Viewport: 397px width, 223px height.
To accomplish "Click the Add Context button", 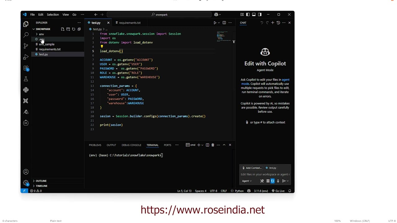I will pyautogui.click(x=252, y=168).
